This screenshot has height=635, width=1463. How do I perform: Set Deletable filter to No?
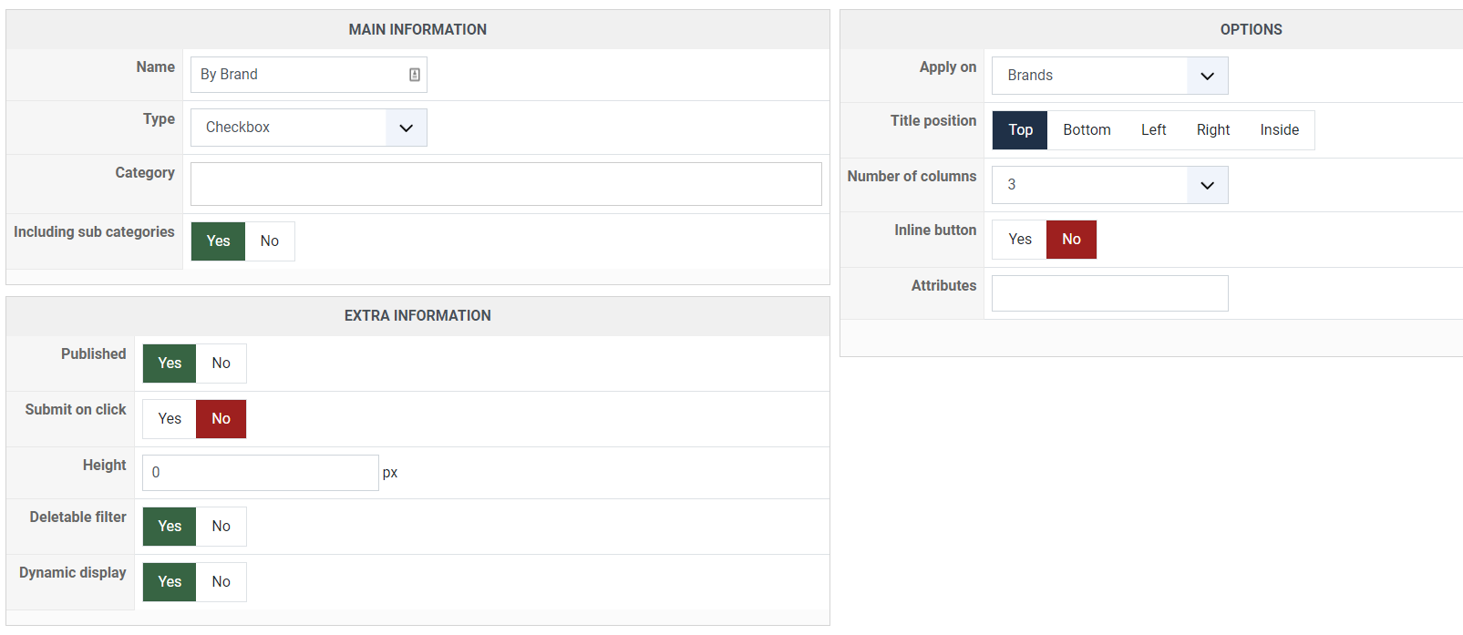point(221,527)
